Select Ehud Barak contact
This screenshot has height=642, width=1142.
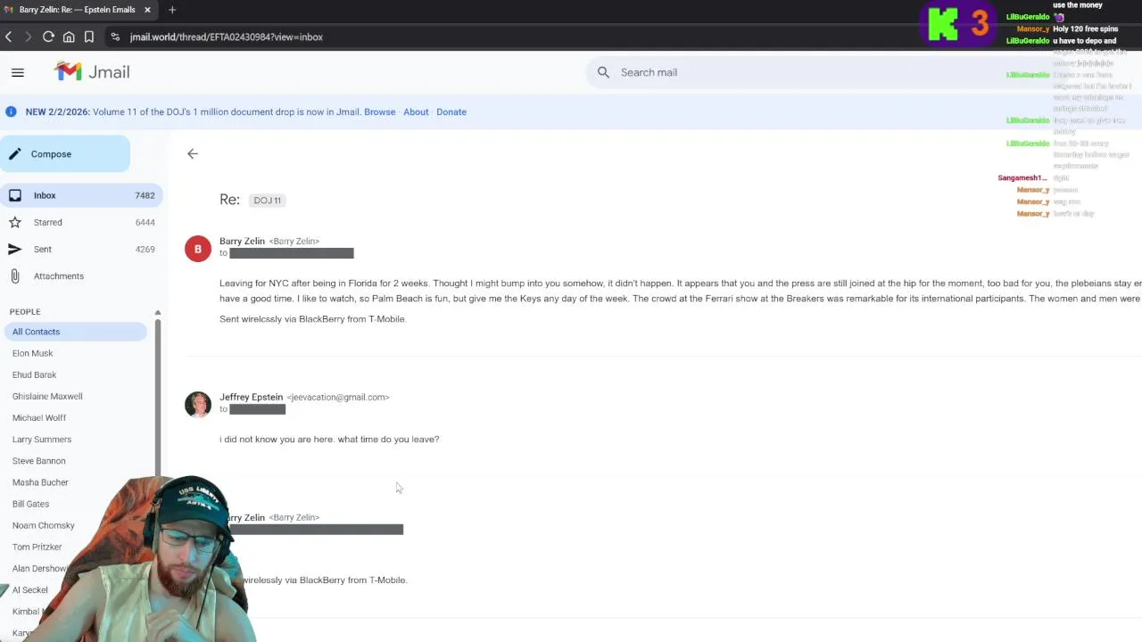pyautogui.click(x=34, y=374)
